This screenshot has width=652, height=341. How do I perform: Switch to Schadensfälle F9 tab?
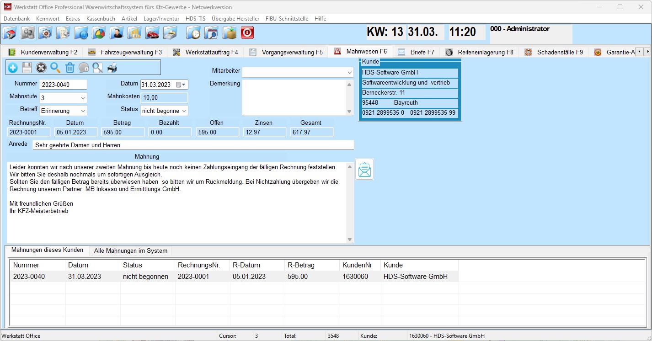click(x=554, y=52)
